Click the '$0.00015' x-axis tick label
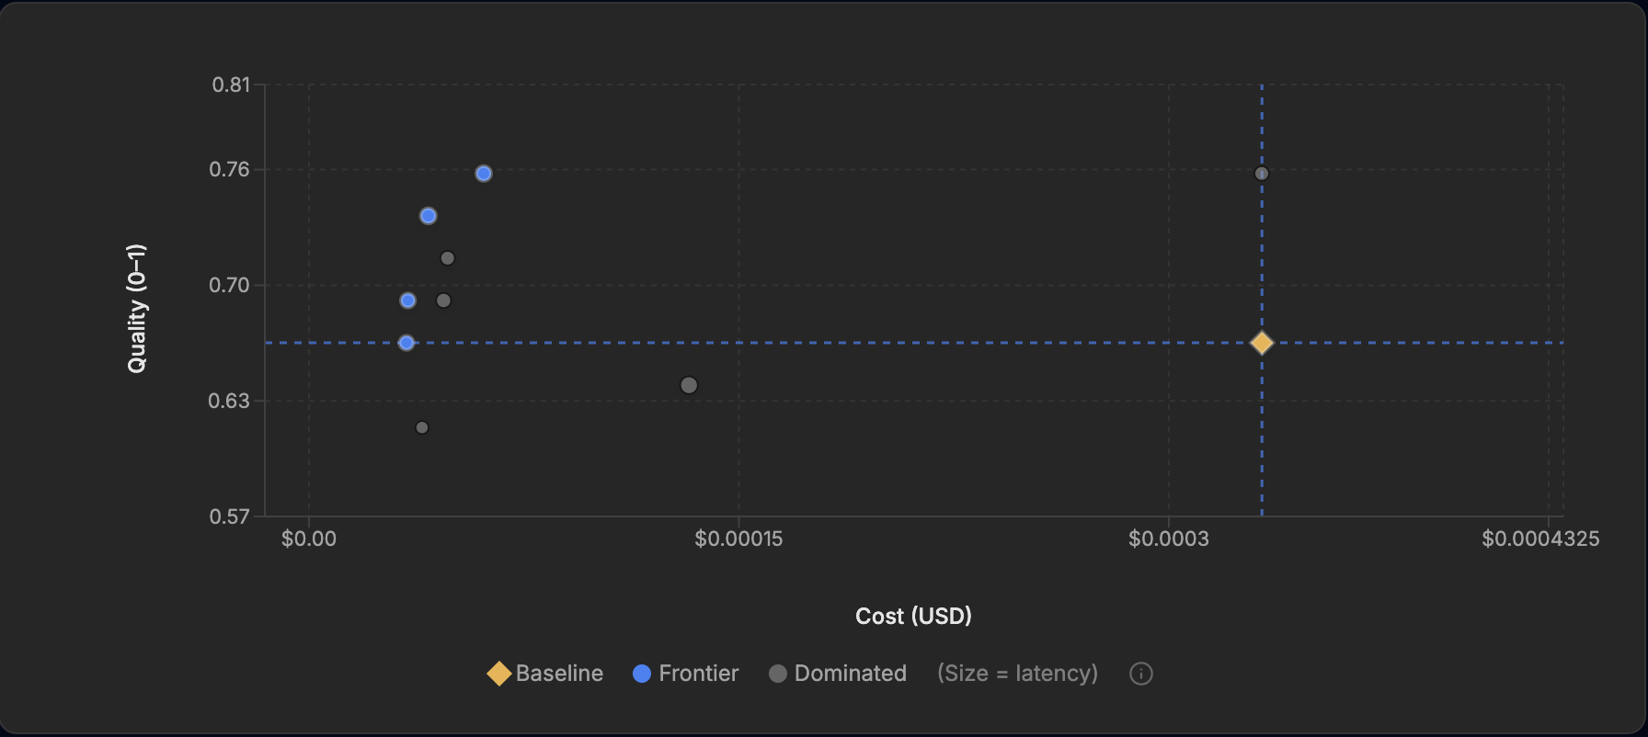The height and width of the screenshot is (737, 1648). coord(738,539)
